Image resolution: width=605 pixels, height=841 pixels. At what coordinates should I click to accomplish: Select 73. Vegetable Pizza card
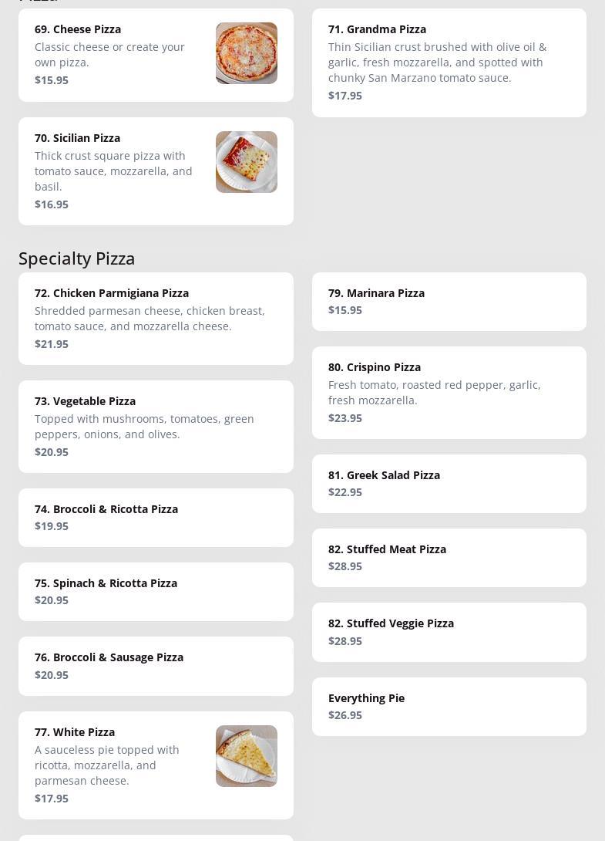pos(156,427)
